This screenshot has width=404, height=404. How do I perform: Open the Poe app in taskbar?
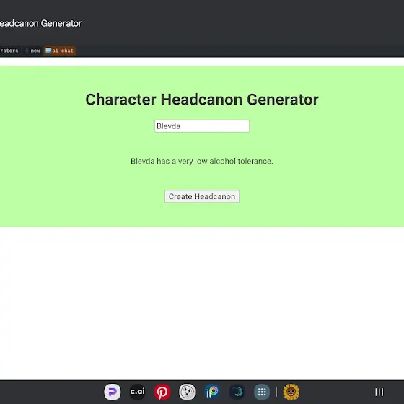coord(112,392)
